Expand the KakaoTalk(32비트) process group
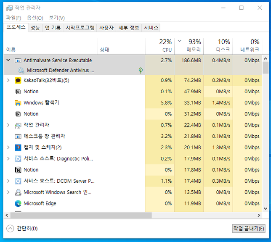 (x=8, y=80)
